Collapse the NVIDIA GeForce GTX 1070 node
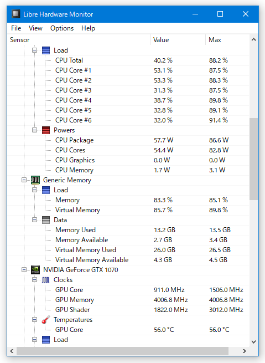Viewport: 265px width, 363px height. (x=24, y=270)
